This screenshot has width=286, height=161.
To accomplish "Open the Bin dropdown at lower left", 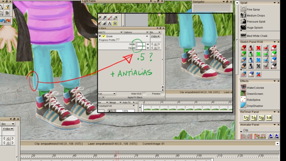I will coord(8,124).
